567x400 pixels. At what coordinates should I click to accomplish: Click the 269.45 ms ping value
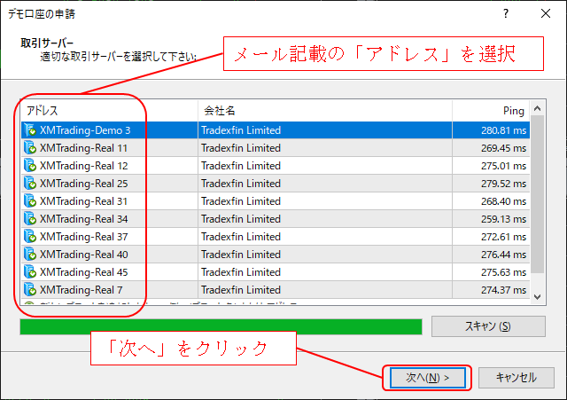(x=504, y=148)
